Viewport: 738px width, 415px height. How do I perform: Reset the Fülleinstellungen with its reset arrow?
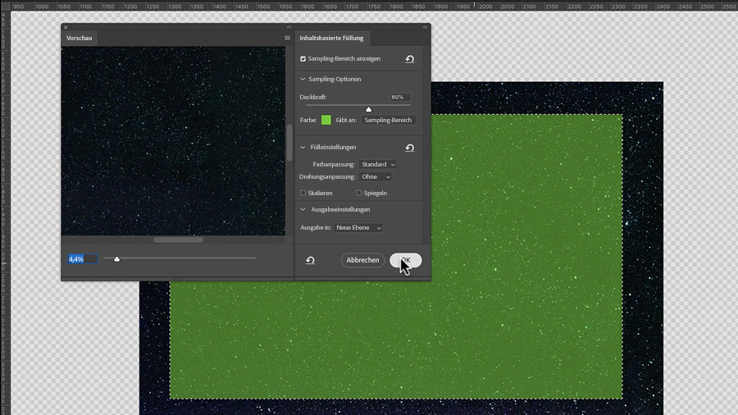[409, 148]
